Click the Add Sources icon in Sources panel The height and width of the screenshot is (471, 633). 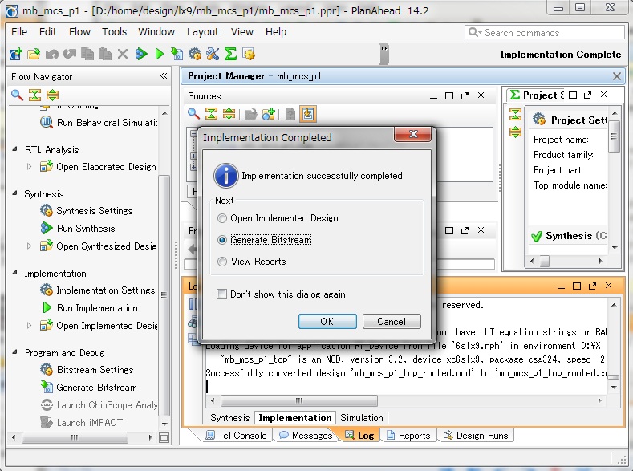pyautogui.click(x=269, y=114)
